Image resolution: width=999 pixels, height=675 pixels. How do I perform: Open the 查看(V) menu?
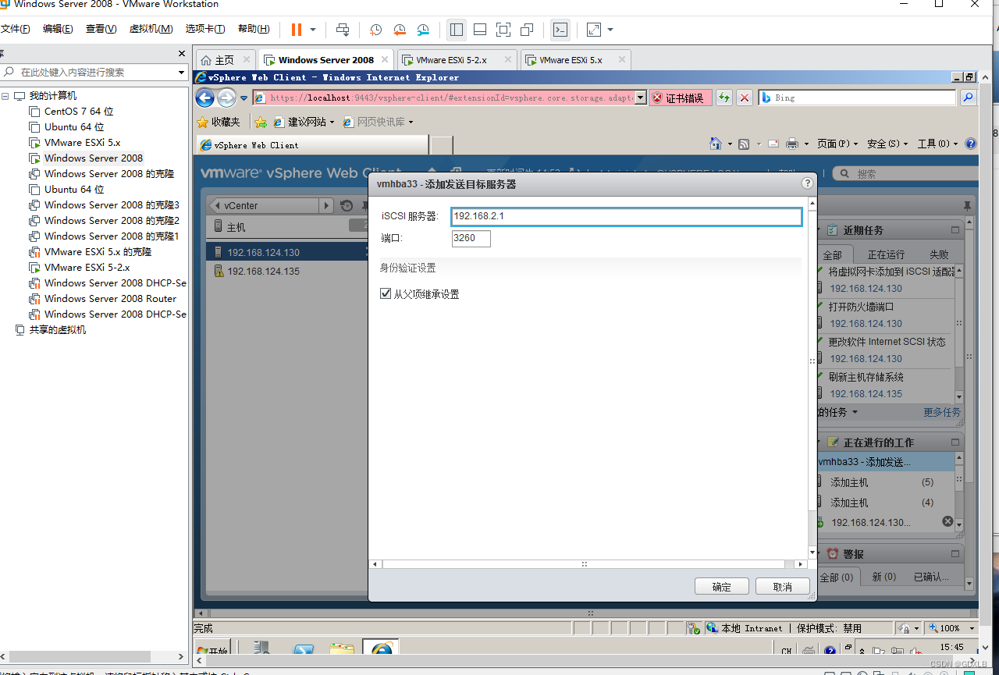tap(101, 29)
